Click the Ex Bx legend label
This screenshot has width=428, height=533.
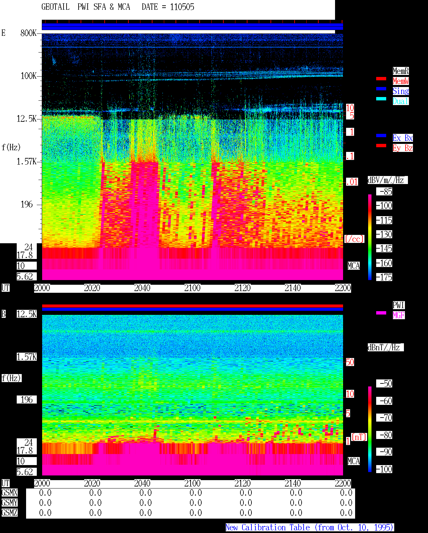tap(403, 138)
